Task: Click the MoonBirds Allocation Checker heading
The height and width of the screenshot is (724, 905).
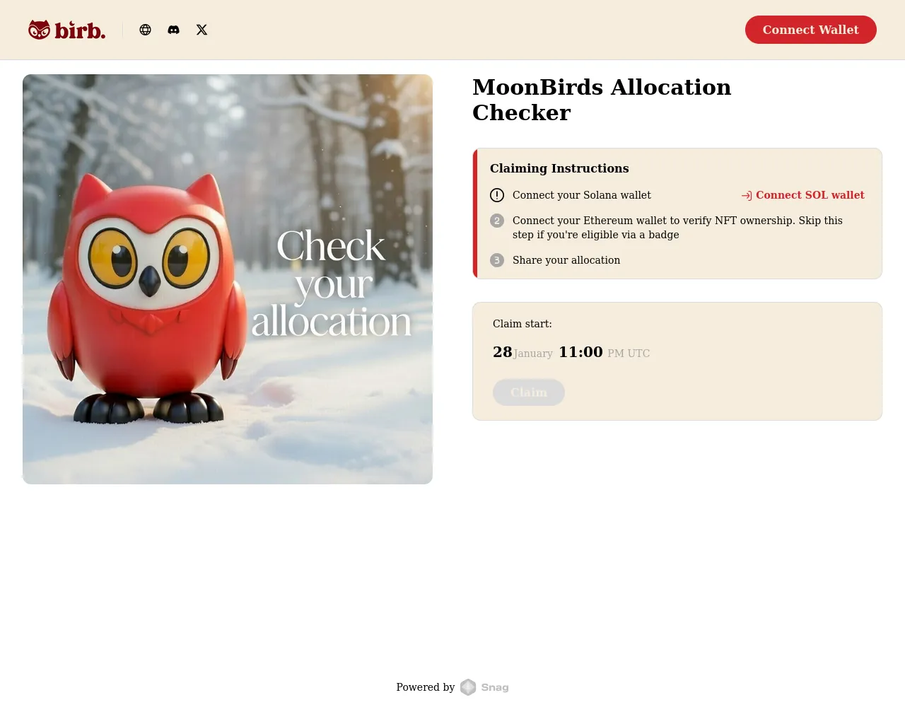Action: point(602,100)
